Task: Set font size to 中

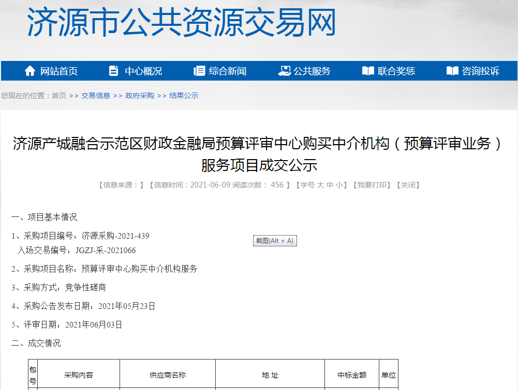Action: click(x=330, y=185)
